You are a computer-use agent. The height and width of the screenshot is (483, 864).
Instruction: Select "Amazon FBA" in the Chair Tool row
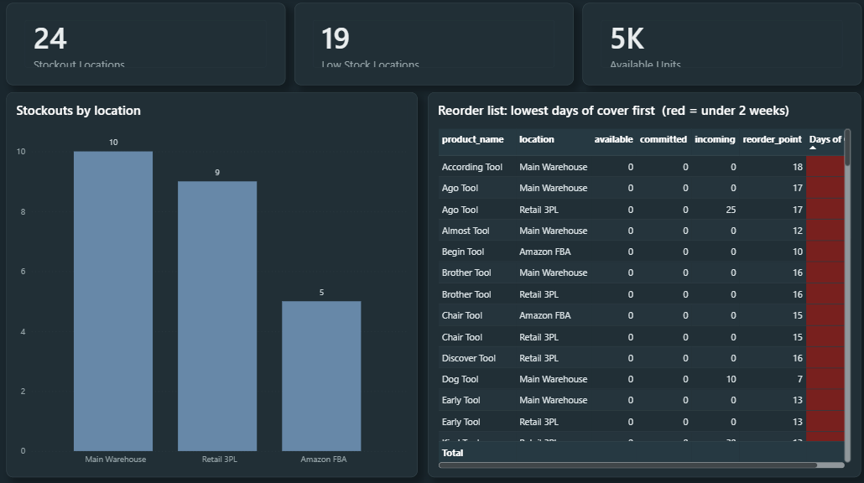tap(545, 315)
